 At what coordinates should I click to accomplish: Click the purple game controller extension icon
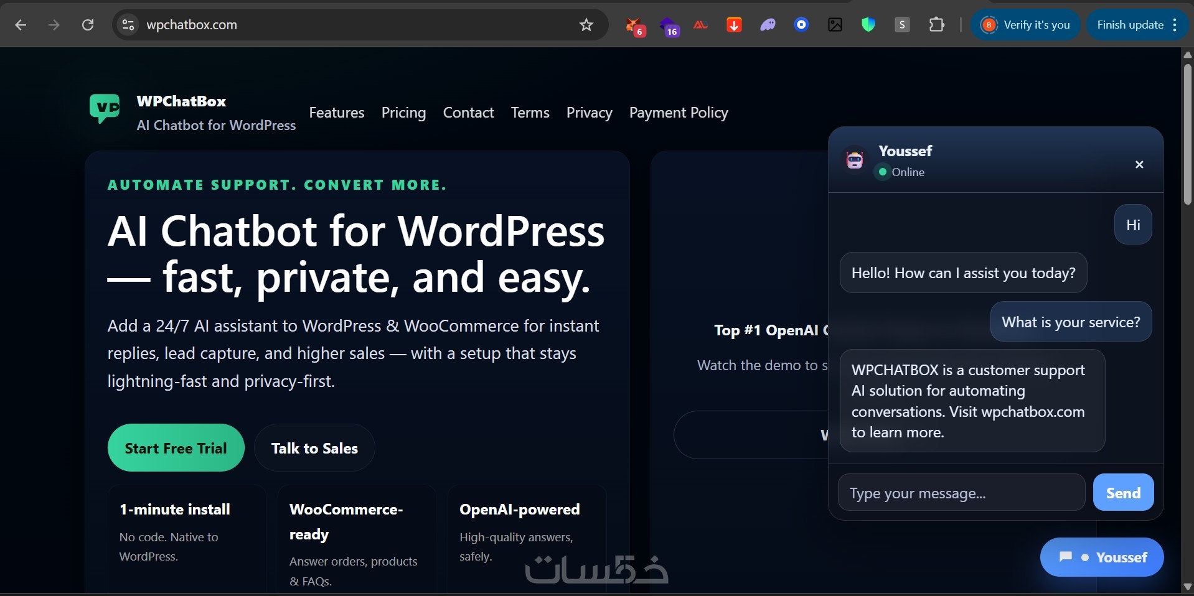pos(768,25)
